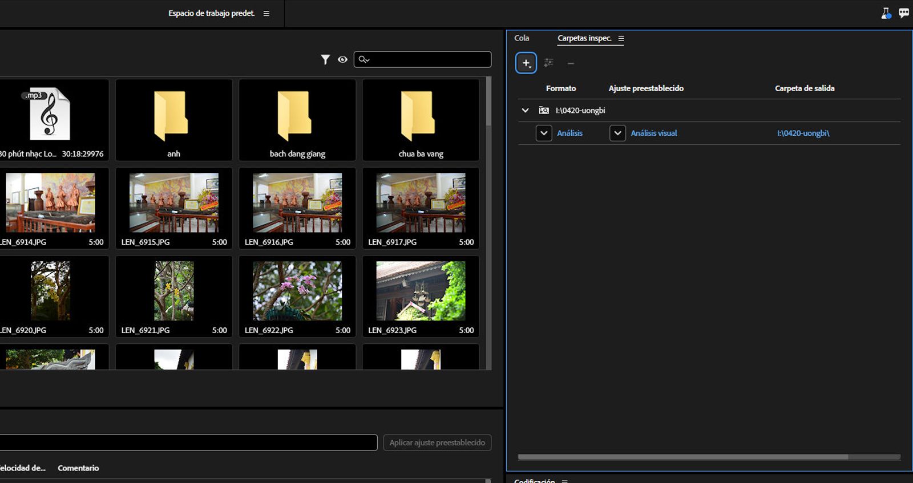Click the filter funnel icon

[325, 59]
